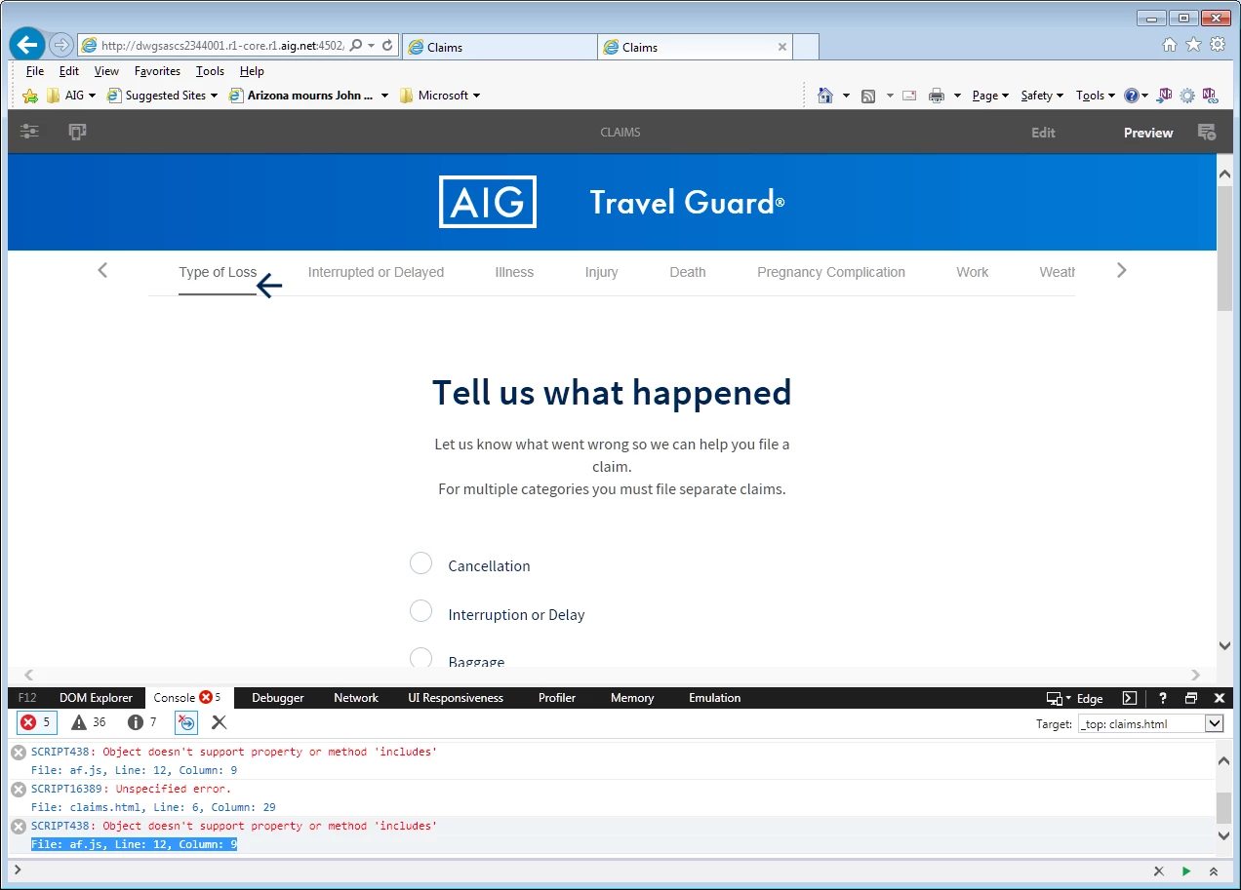Open the Page dropdown menu
This screenshot has width=1241, height=890.
pyautogui.click(x=990, y=96)
